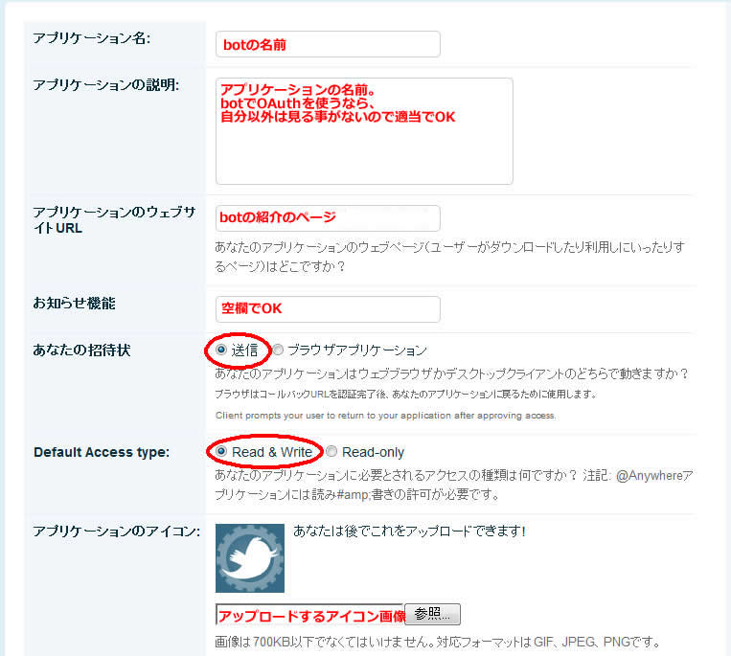The image size is (731, 656).
Task: Click the ブラウザはコールバックURL explanation text
Action: [406, 395]
